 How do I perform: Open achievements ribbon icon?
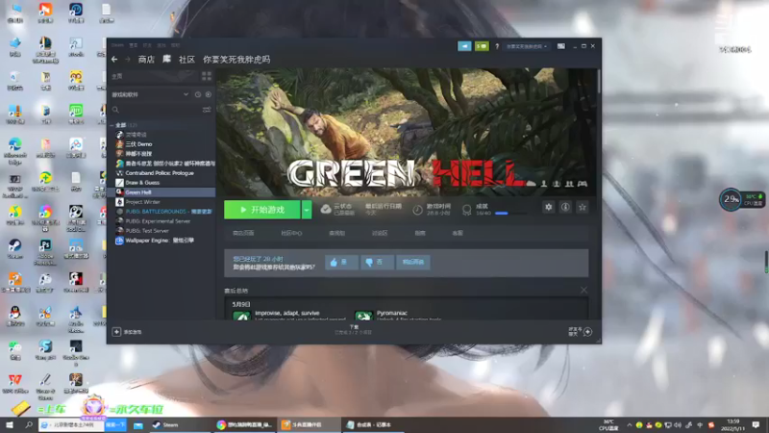(467, 210)
